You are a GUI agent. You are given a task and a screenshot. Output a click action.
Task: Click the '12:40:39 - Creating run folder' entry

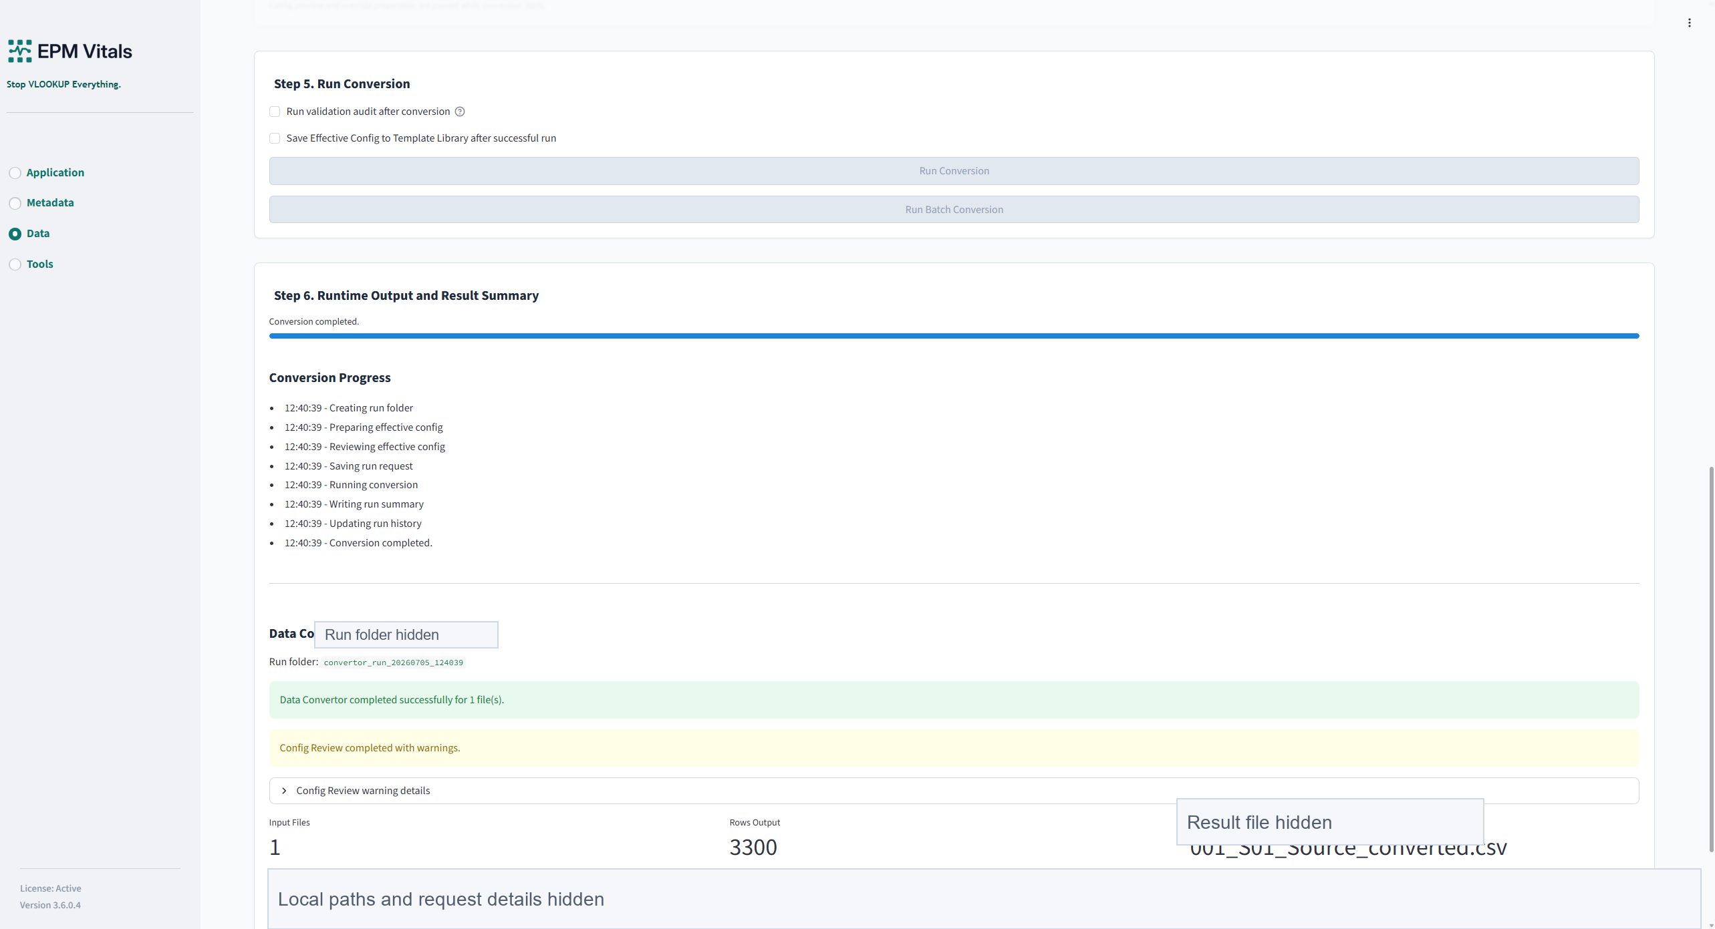tap(348, 408)
